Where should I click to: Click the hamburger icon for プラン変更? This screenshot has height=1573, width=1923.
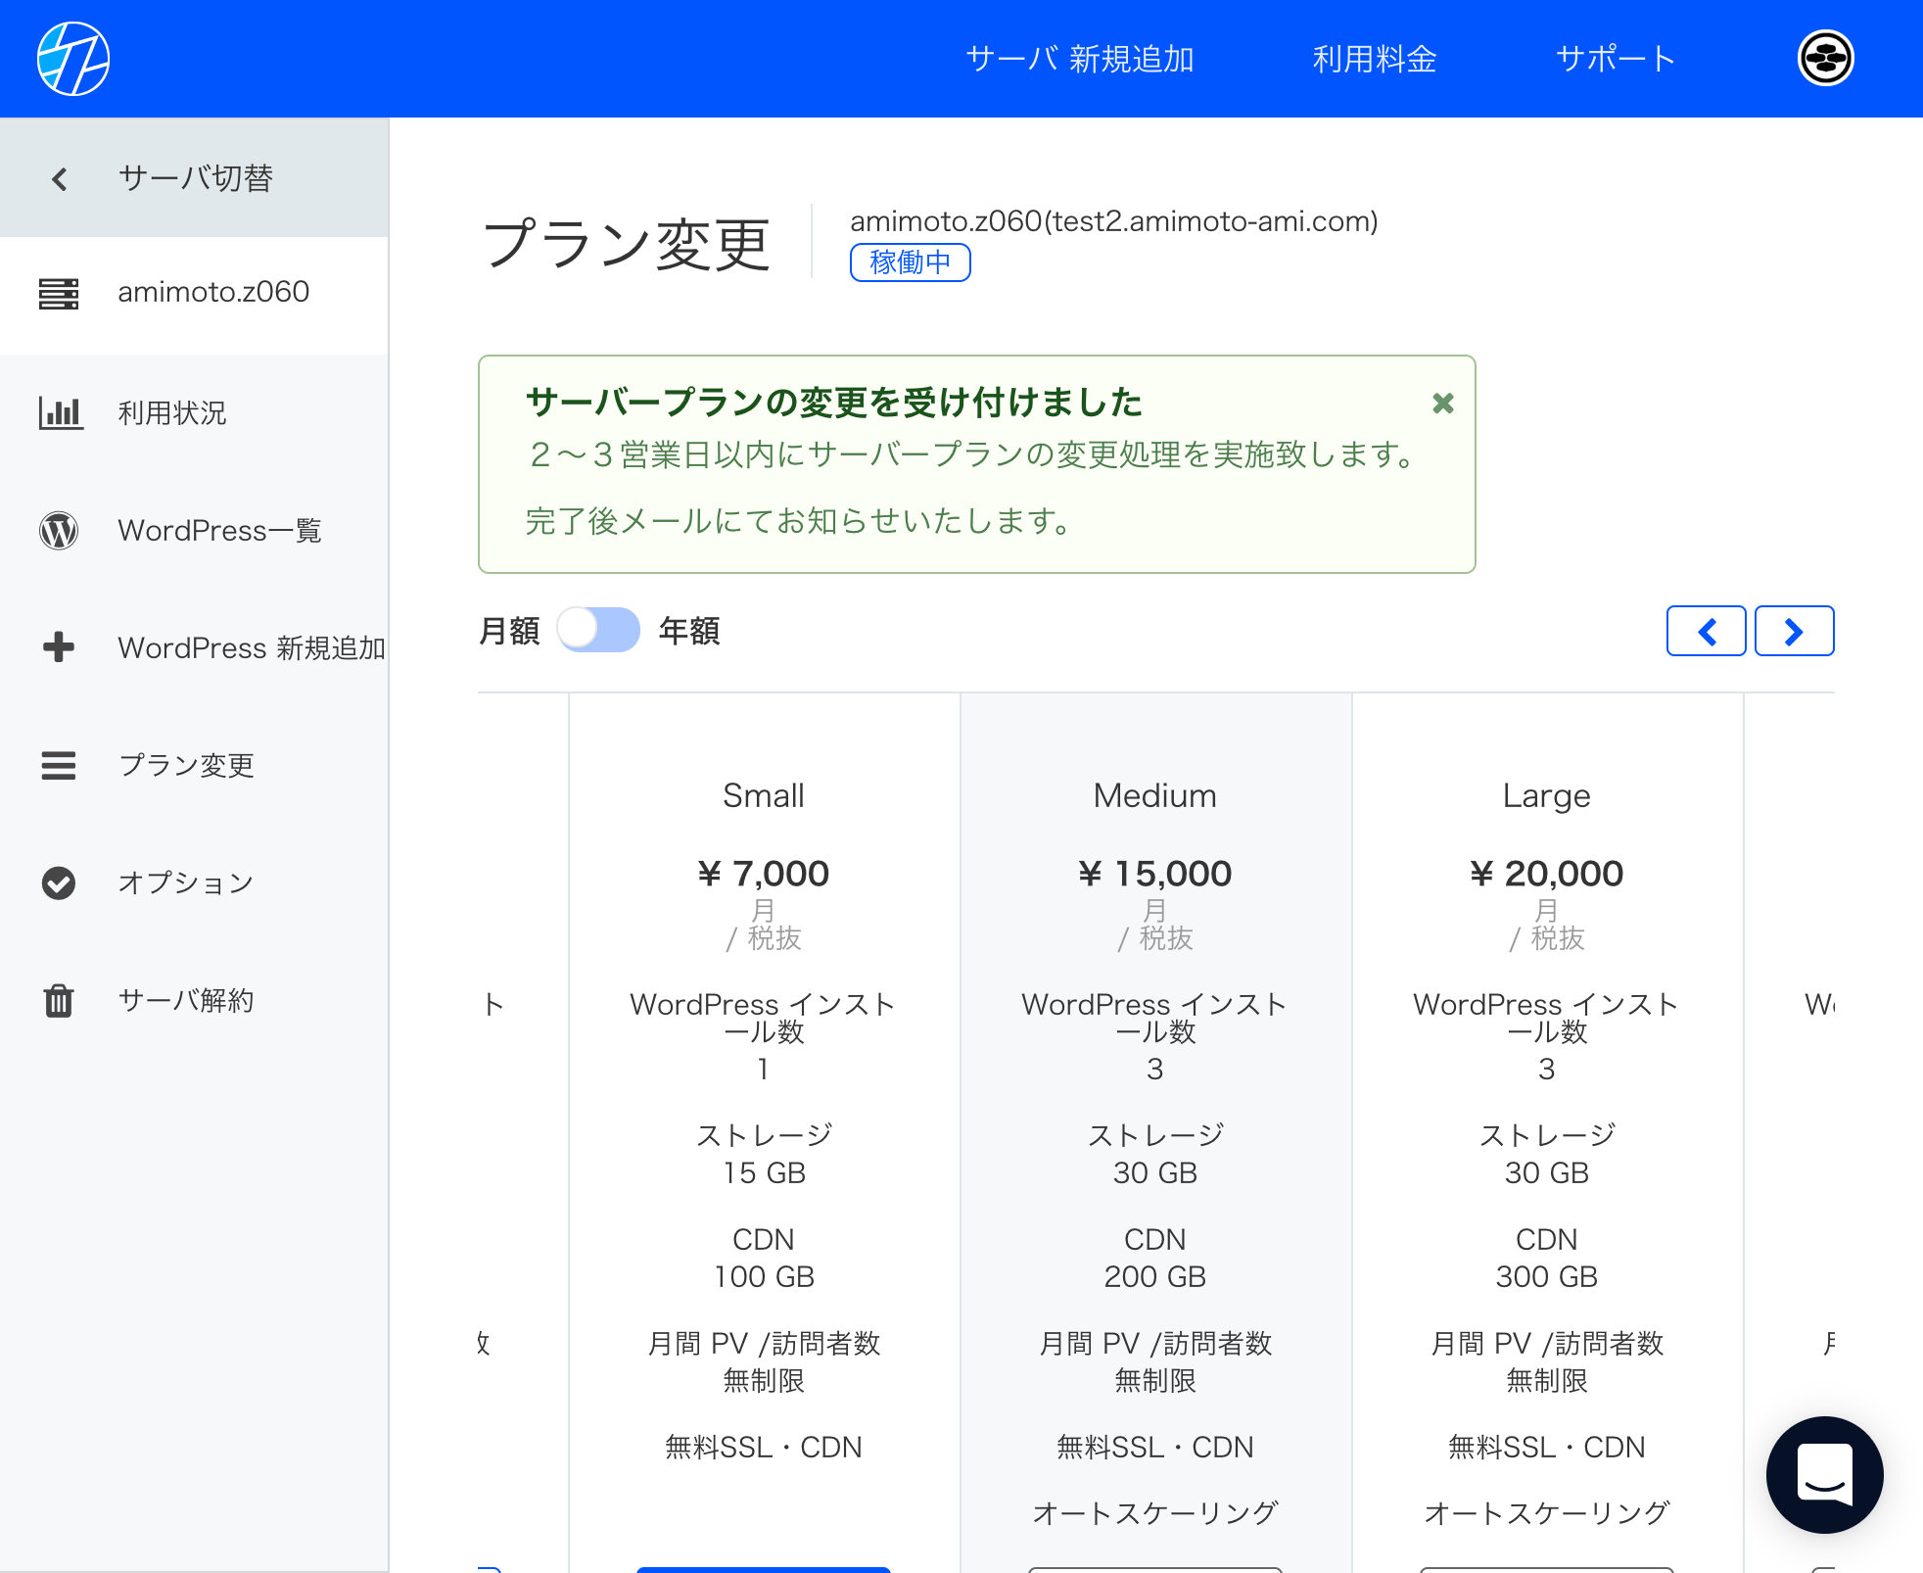(59, 765)
